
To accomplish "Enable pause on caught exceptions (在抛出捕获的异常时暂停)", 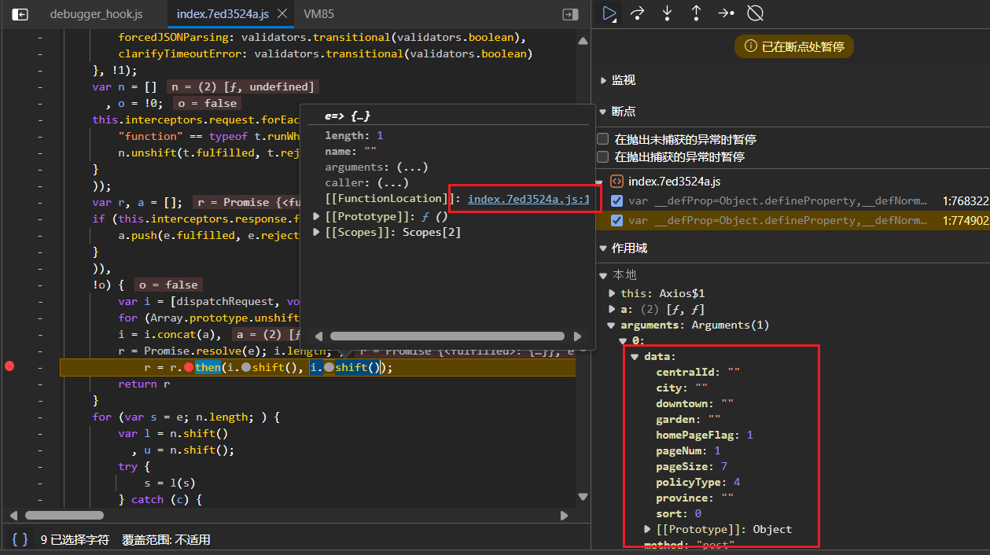I will 603,156.
